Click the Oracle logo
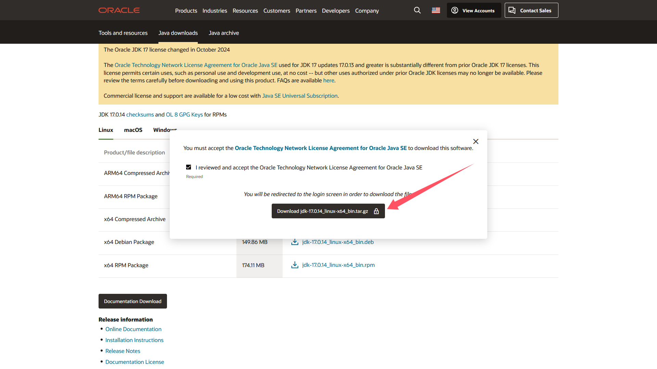 [x=119, y=10]
